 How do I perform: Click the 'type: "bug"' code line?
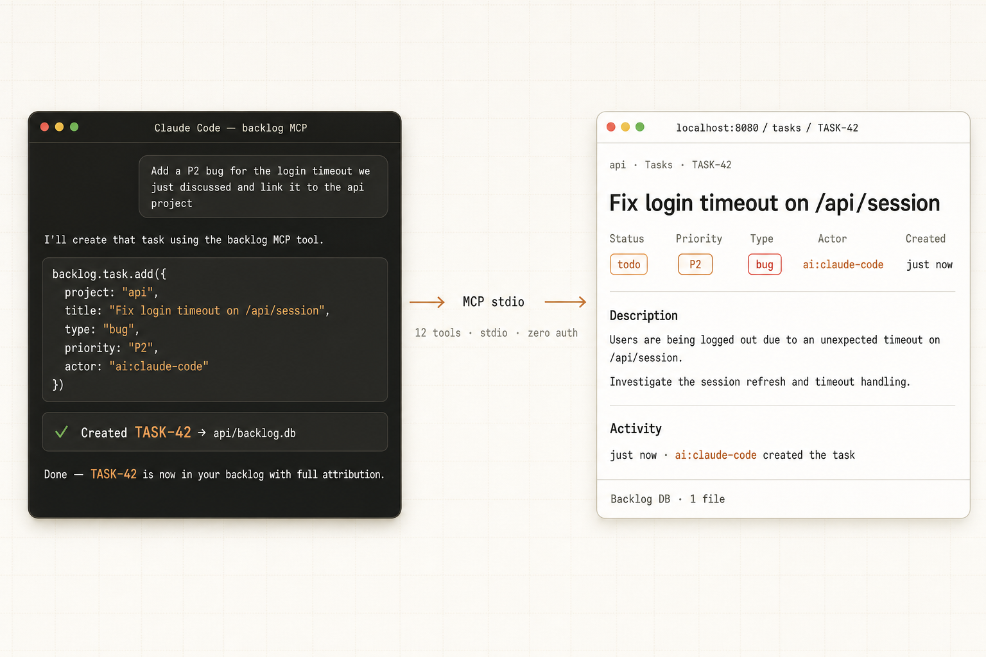coord(102,329)
